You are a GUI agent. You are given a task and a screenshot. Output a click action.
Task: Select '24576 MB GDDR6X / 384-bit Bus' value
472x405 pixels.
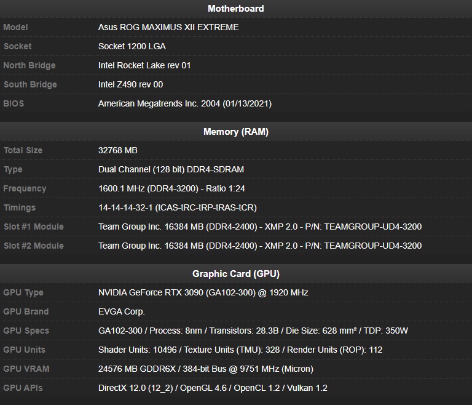point(206,369)
